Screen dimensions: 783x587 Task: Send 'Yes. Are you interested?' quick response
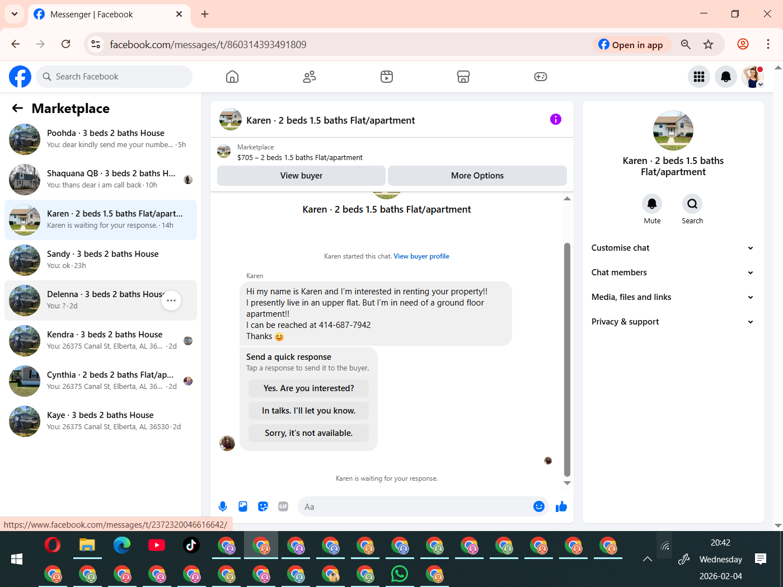(x=309, y=388)
